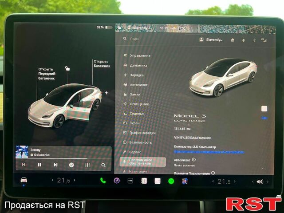
Task: Open the phone app in bottom dock
Action: 103,181
